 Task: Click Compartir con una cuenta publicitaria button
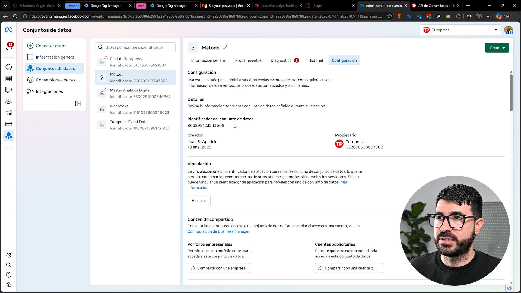coord(349,268)
